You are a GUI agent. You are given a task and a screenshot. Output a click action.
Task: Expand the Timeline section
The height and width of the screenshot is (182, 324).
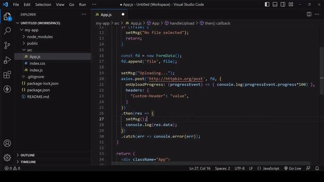pyautogui.click(x=28, y=162)
